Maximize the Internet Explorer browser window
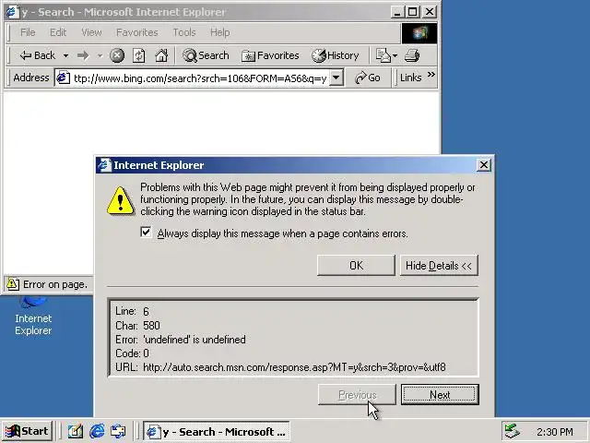Viewport: 590px width, 443px height. tap(412, 12)
